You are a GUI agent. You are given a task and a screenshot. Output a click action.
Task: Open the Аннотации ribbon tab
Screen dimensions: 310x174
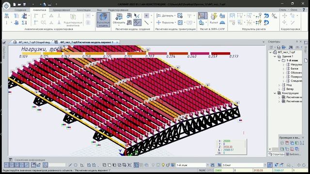coord(84,10)
